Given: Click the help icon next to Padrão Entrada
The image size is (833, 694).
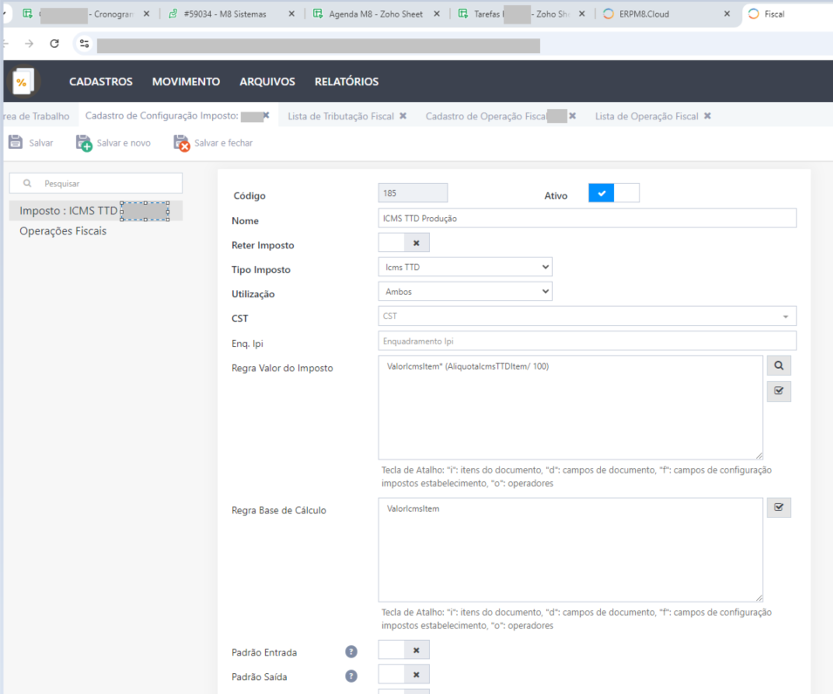Looking at the screenshot, I should [x=352, y=651].
